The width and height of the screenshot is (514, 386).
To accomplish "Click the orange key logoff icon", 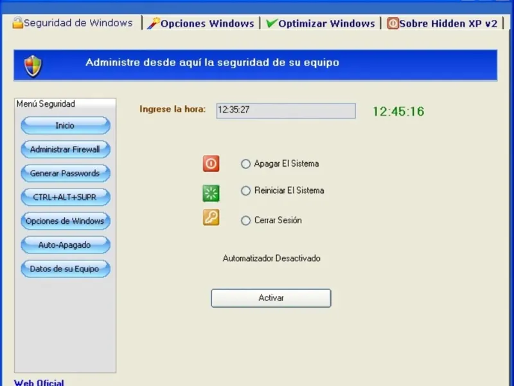I will tap(211, 217).
